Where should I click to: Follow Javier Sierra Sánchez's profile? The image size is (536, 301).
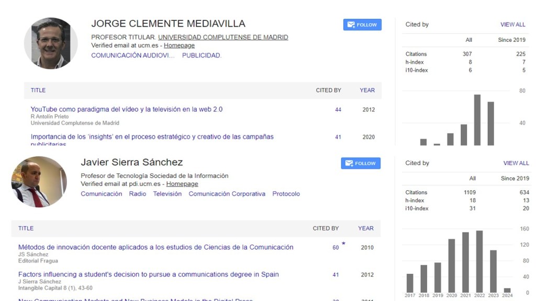click(361, 163)
